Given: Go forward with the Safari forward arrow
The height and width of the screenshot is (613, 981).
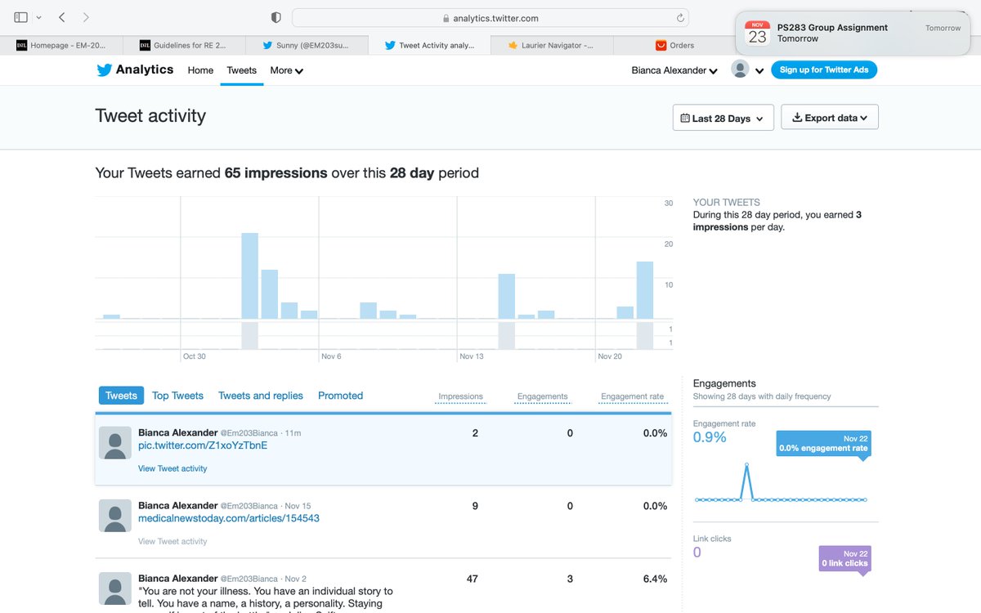Looking at the screenshot, I should 86,17.
